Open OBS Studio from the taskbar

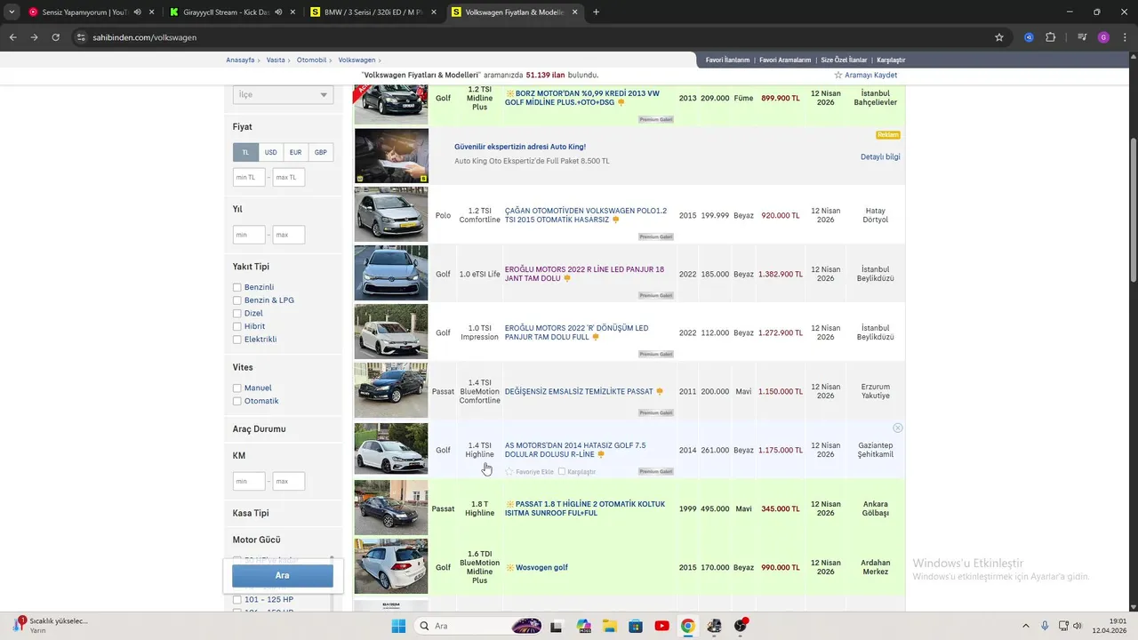[741, 626]
